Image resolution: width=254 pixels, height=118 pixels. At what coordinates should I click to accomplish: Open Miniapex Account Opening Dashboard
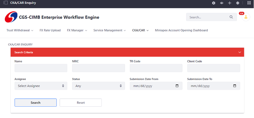(182, 30)
